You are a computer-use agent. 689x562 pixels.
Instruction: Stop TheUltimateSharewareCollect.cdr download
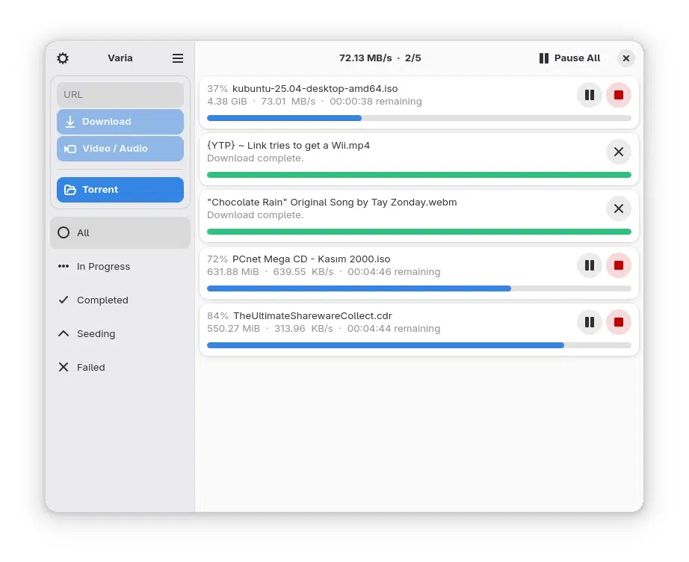(x=619, y=322)
